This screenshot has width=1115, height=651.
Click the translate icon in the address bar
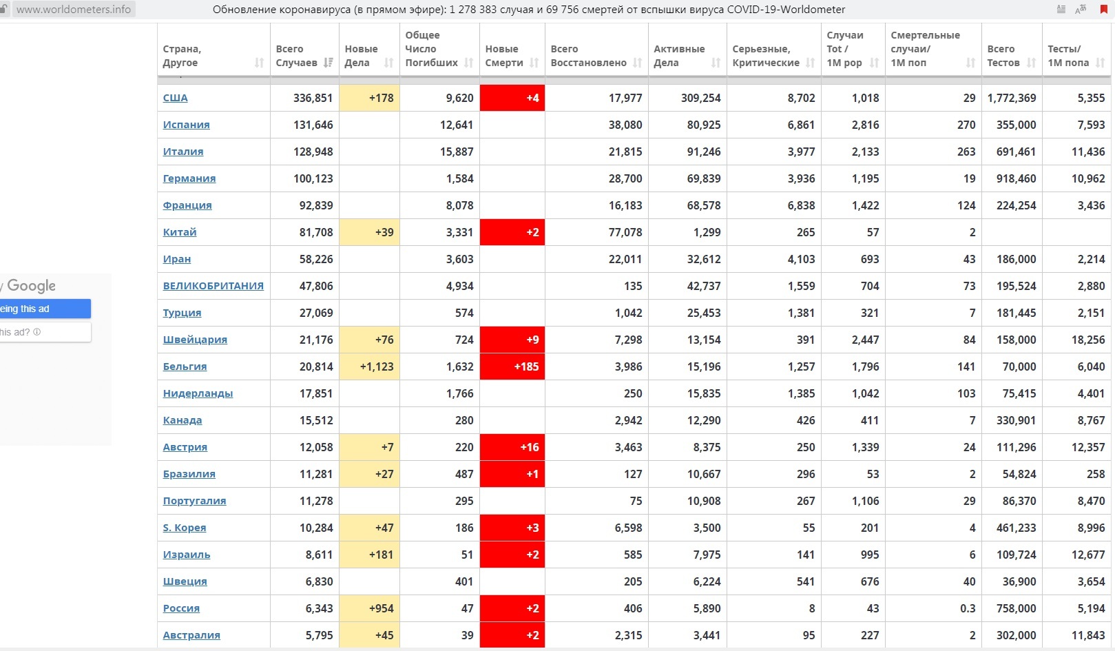(x=1081, y=10)
